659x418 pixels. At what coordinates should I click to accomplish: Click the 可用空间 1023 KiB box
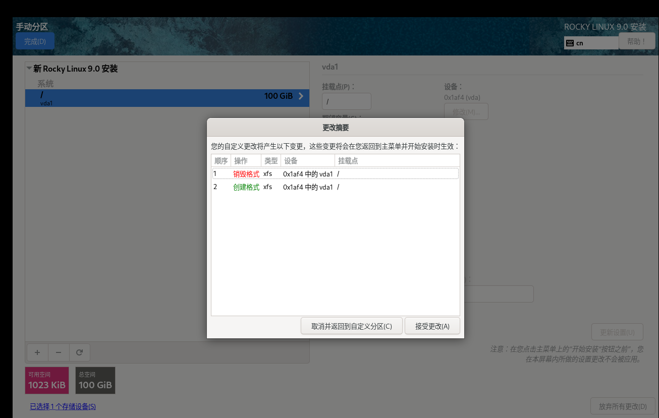pyautogui.click(x=47, y=380)
